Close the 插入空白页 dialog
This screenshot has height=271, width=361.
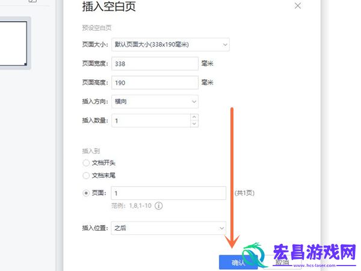(297, 6)
